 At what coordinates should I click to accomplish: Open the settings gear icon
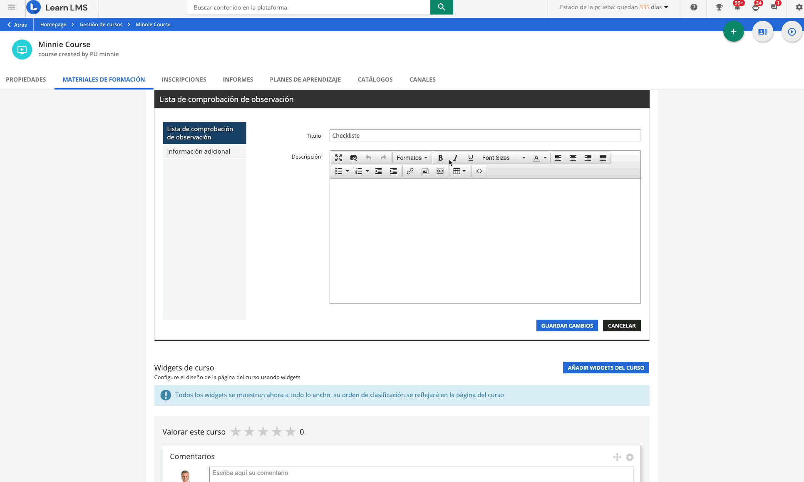point(799,7)
